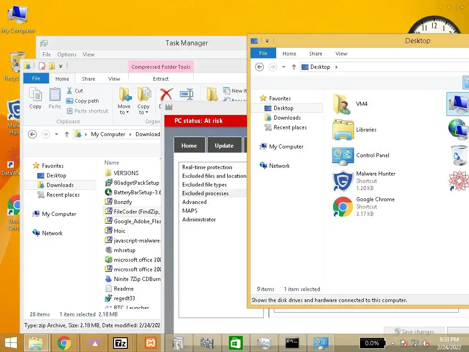This screenshot has height=352, width=469.
Task: Select Compressed Folder Tools contextual tab
Action: [161, 67]
